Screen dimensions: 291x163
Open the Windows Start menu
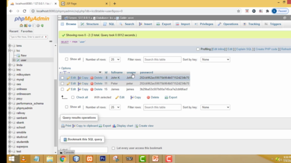coord(11,159)
